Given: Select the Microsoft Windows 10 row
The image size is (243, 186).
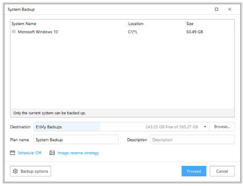Looking at the screenshot, I should click(122, 32).
